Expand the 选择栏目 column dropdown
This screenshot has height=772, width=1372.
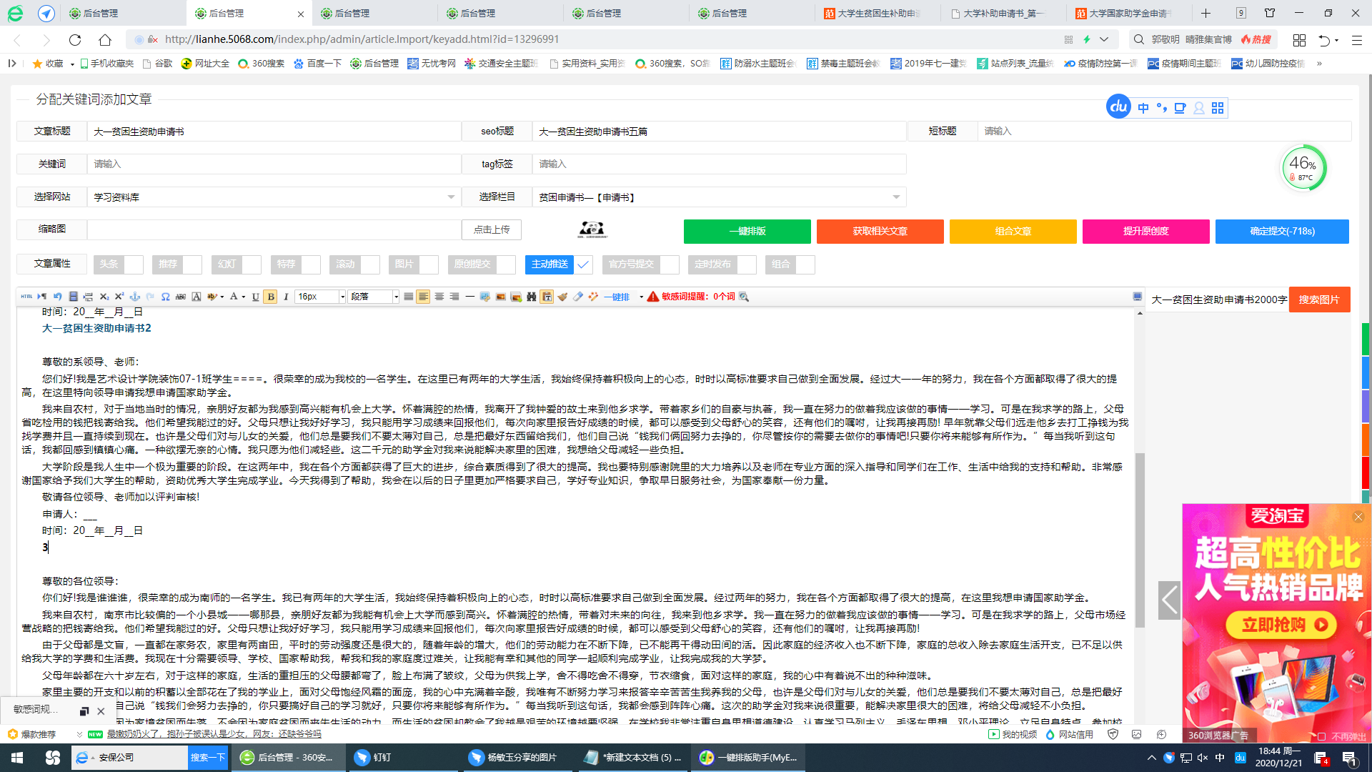pyautogui.click(x=897, y=197)
